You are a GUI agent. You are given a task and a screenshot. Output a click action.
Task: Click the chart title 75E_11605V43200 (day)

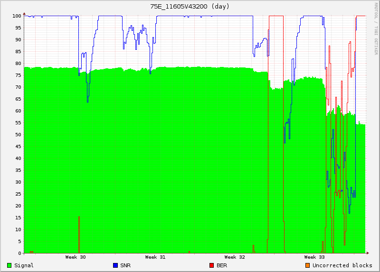click(x=190, y=7)
